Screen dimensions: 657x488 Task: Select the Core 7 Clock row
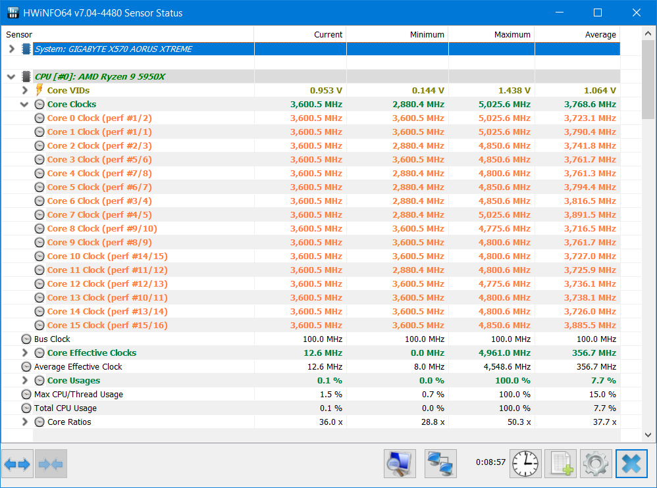311,214
